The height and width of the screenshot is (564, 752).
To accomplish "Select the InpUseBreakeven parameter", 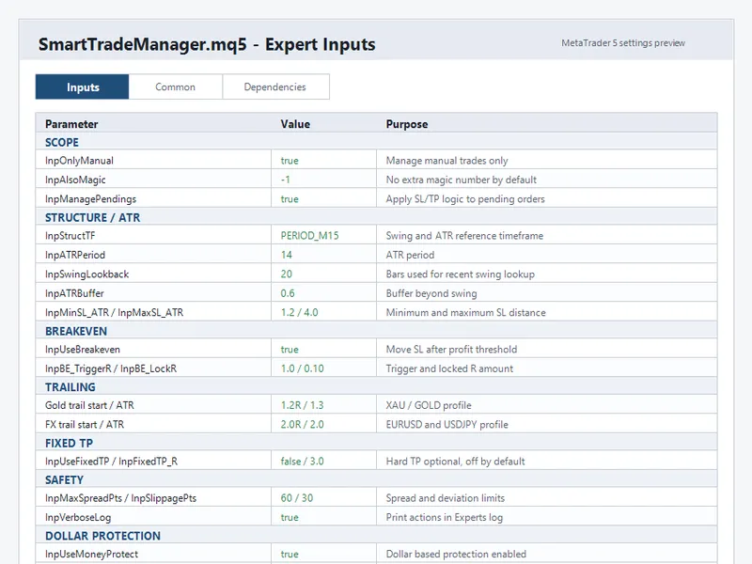I will tap(83, 350).
